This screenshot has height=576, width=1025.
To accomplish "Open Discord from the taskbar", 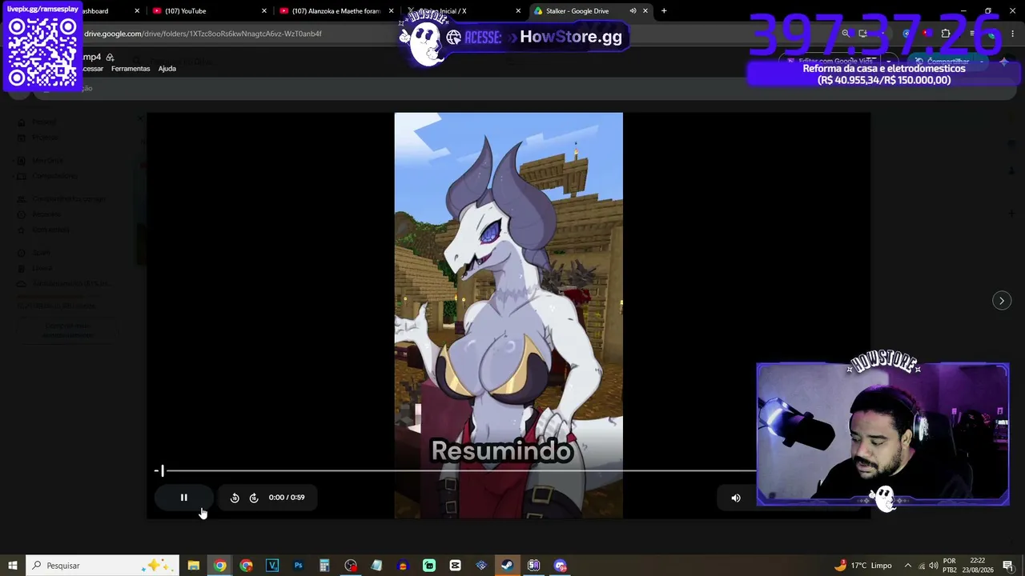I will 560,566.
